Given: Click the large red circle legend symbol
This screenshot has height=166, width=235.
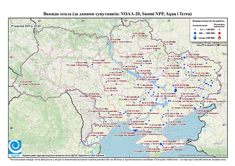Looking at the screenshot, I should tap(220, 33).
